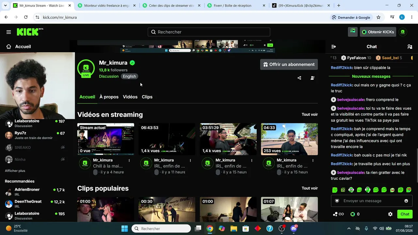The image size is (418, 235).
Task: Click the shield badge icon in chat input
Action: [x=337, y=201]
